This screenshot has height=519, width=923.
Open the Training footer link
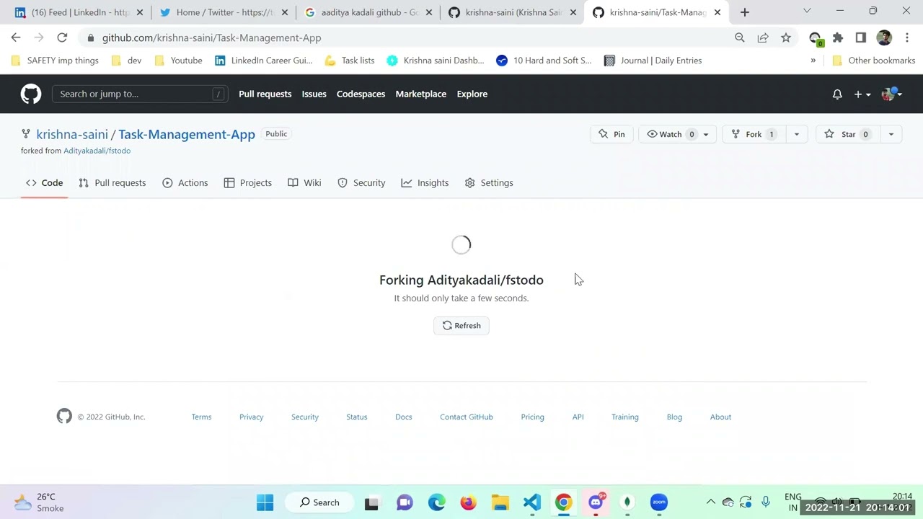click(x=625, y=417)
